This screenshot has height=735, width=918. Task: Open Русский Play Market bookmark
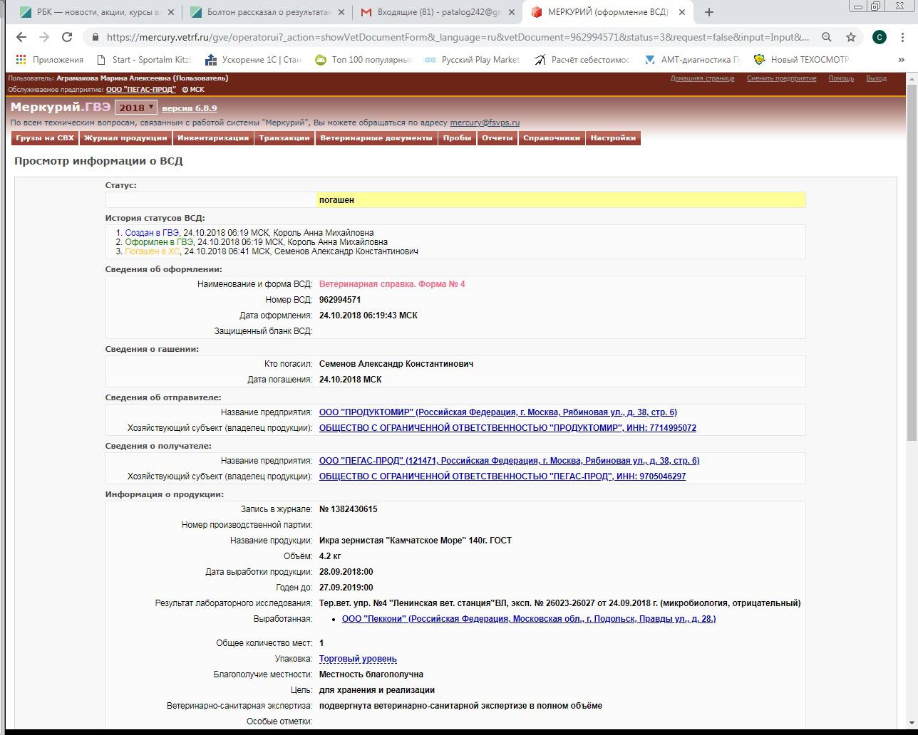click(472, 60)
